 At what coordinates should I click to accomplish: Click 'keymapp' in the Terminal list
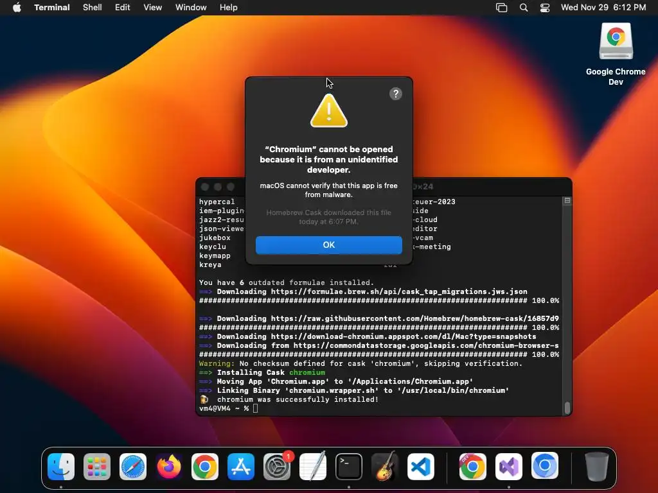tap(215, 255)
